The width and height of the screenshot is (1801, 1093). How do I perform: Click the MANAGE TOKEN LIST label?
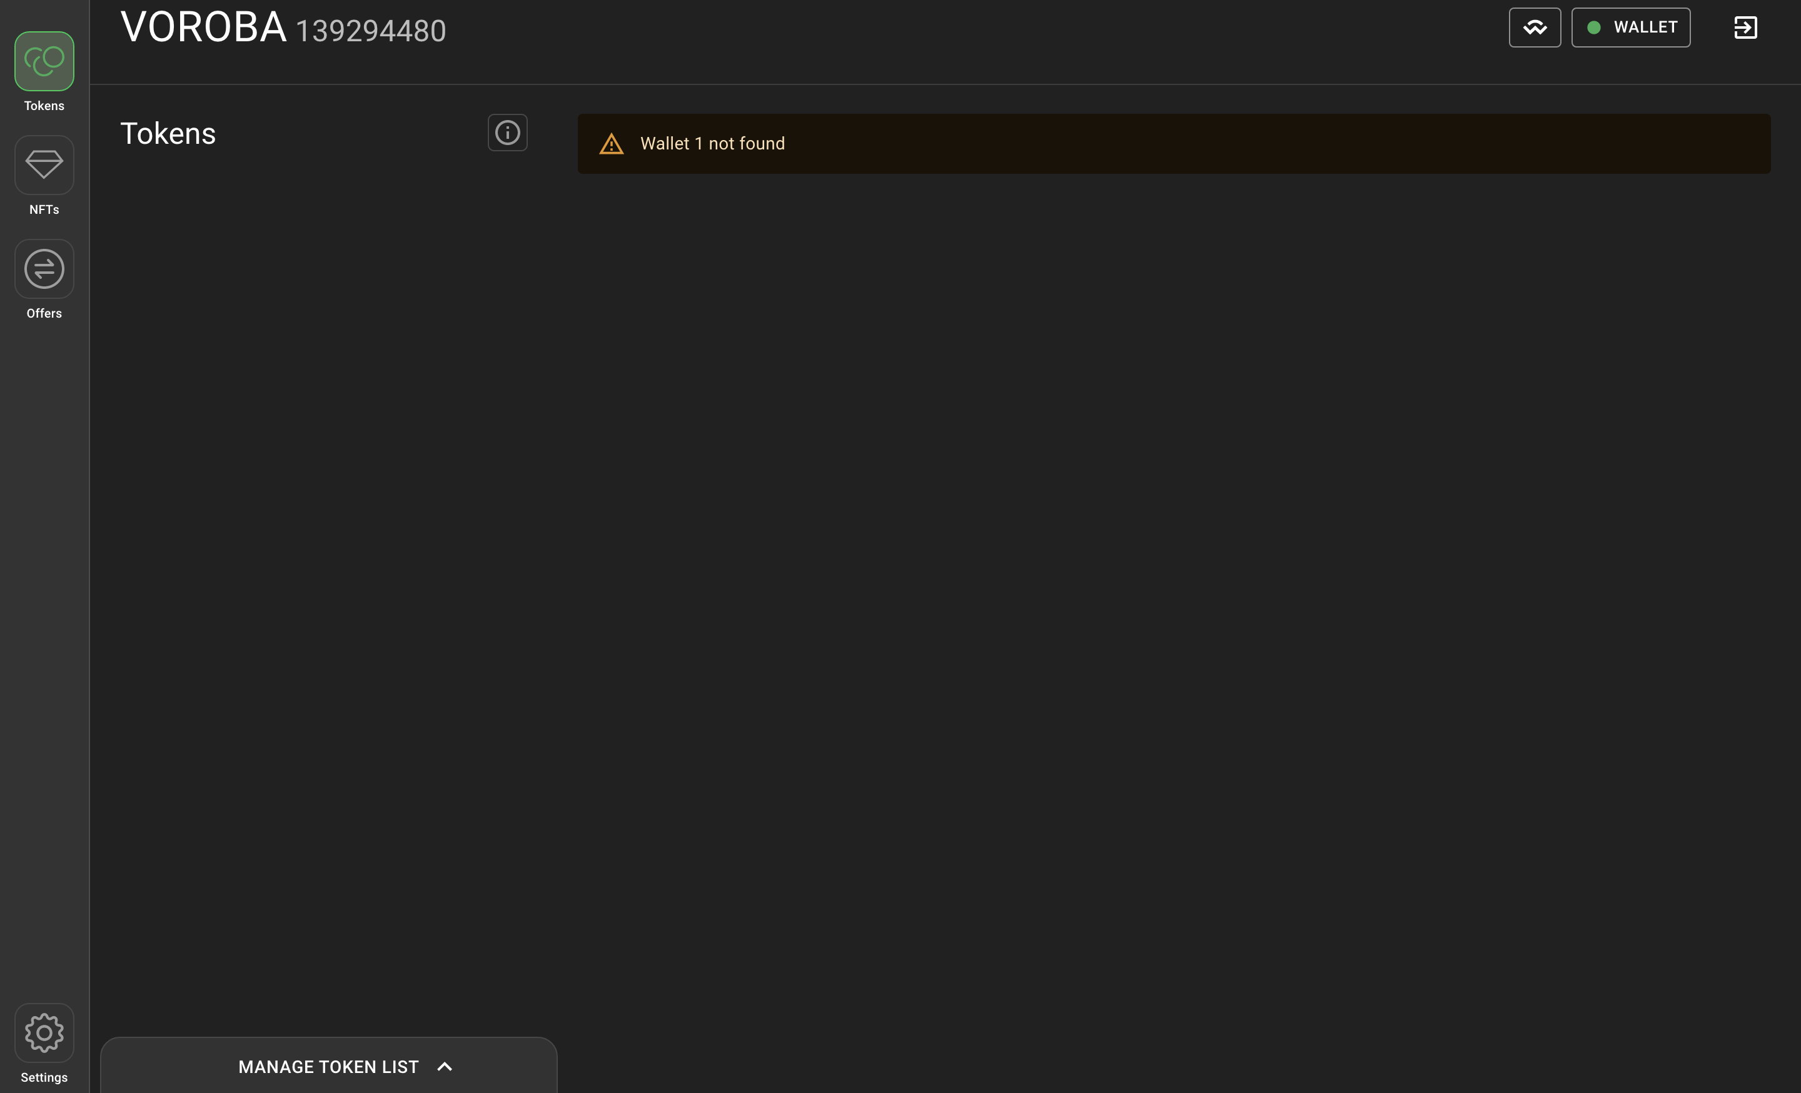[x=328, y=1066]
